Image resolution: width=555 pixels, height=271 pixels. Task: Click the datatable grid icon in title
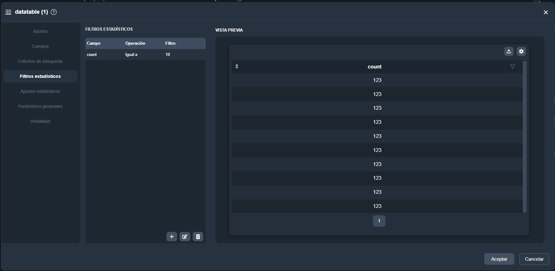click(x=8, y=12)
